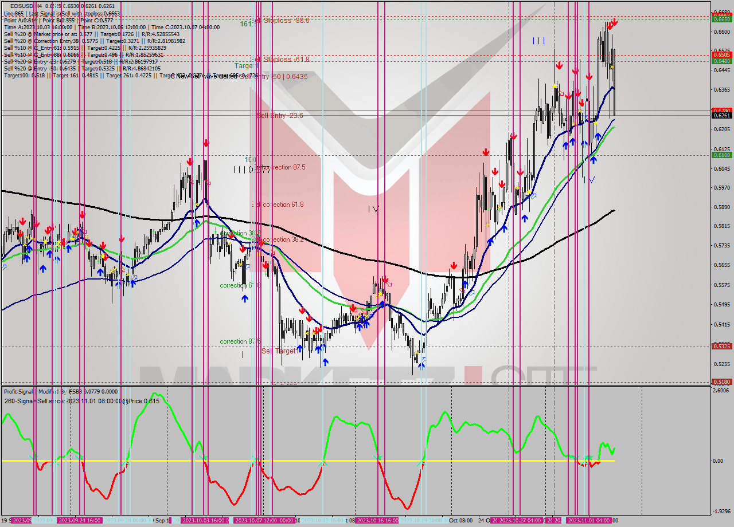Click the red 0.5180 price tag
This screenshot has height=527, width=734.
point(721,382)
